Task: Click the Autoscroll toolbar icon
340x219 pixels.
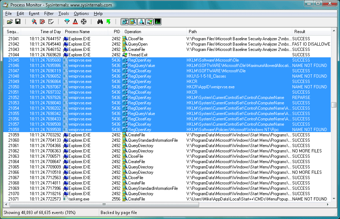Action: [42, 22]
